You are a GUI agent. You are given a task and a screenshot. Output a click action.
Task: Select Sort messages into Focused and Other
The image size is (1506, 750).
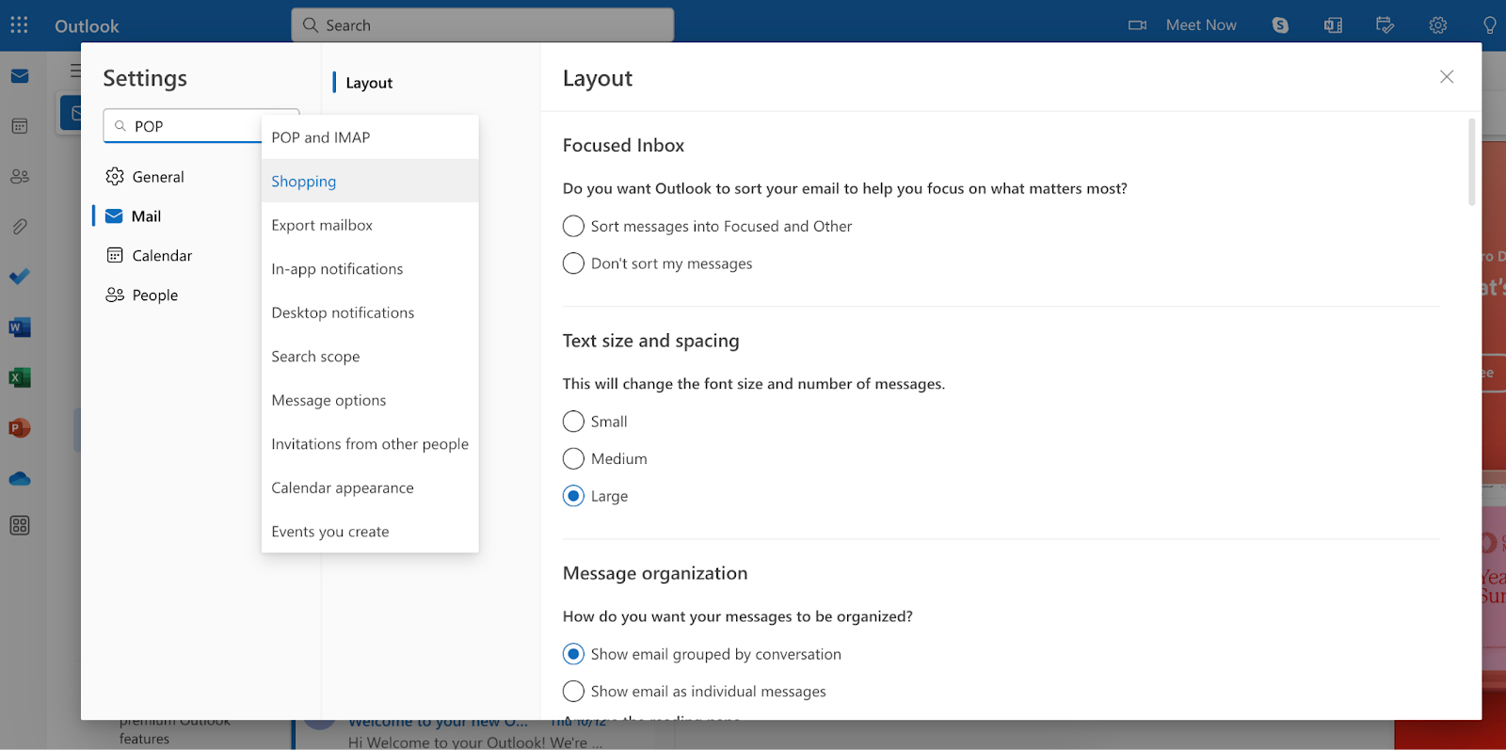click(573, 226)
